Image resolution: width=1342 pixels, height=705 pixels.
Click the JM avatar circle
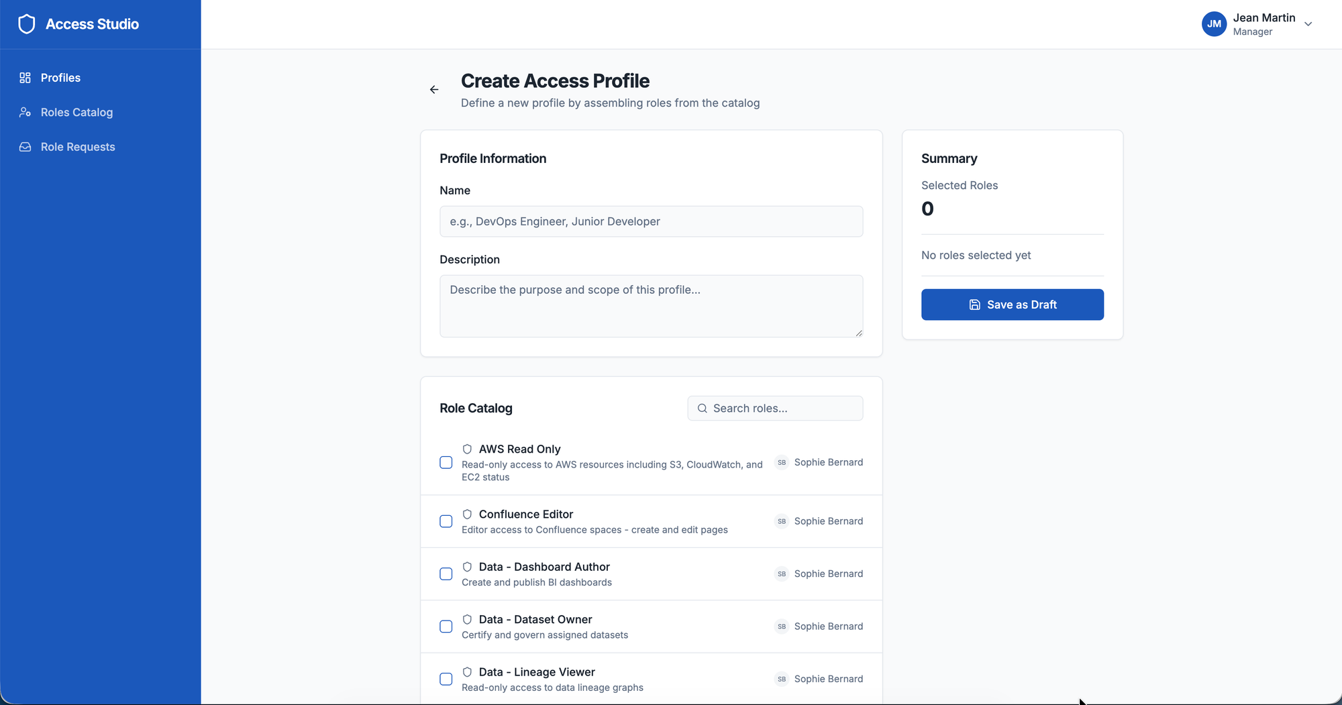(x=1214, y=24)
